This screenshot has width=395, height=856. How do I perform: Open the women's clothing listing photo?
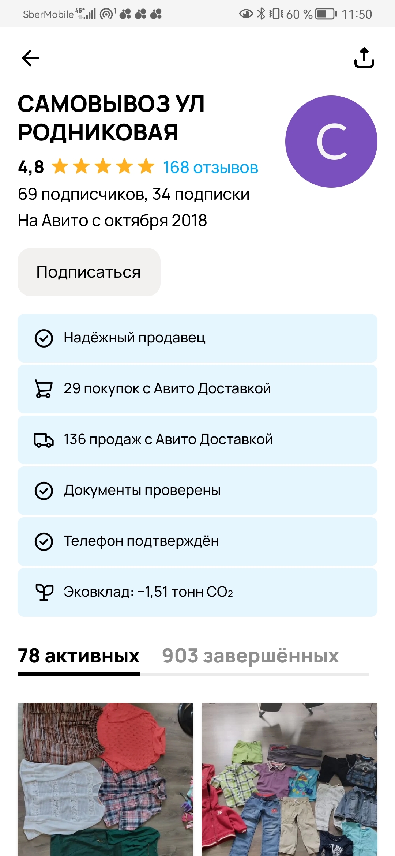tap(105, 779)
